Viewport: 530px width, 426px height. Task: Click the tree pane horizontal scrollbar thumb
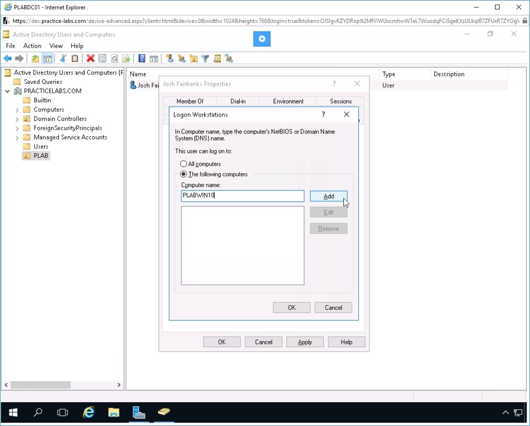click(41, 385)
